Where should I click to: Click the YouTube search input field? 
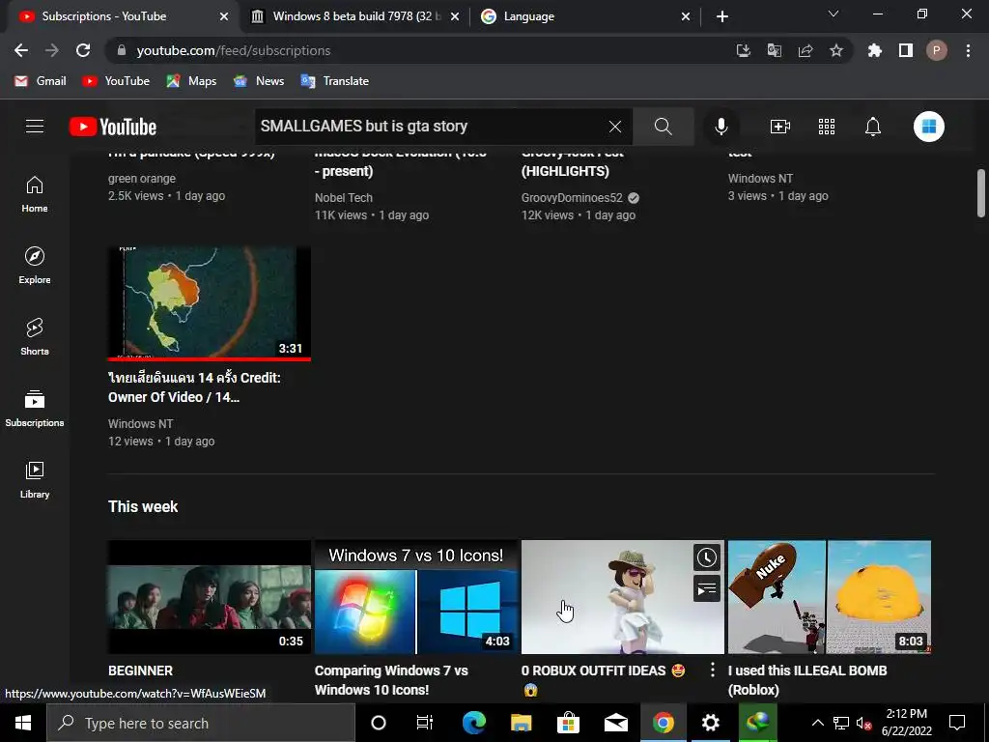click(432, 127)
